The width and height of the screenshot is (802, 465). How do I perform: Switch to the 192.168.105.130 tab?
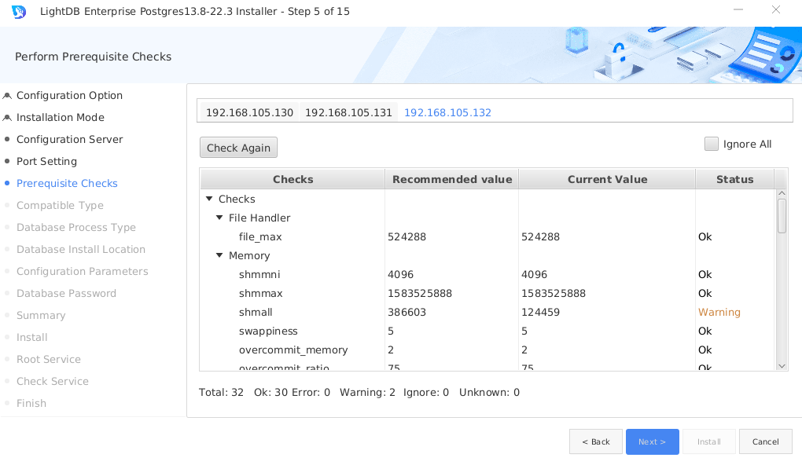248,112
